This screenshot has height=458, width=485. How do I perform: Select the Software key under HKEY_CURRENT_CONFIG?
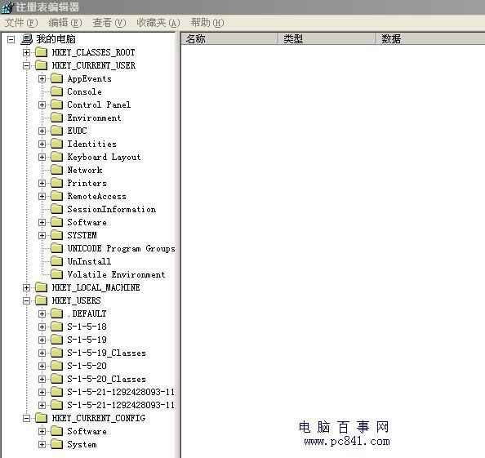[x=87, y=431]
